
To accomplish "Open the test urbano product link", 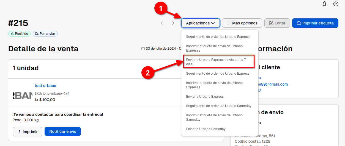I will click(x=45, y=86).
